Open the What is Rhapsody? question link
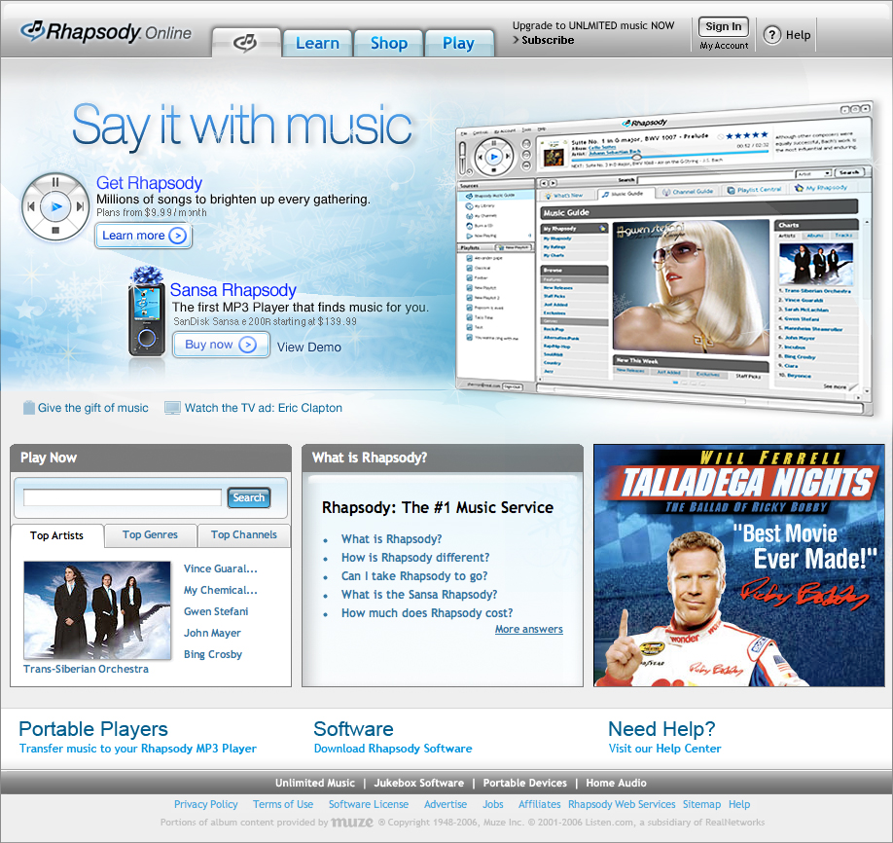893x843 pixels. (391, 539)
